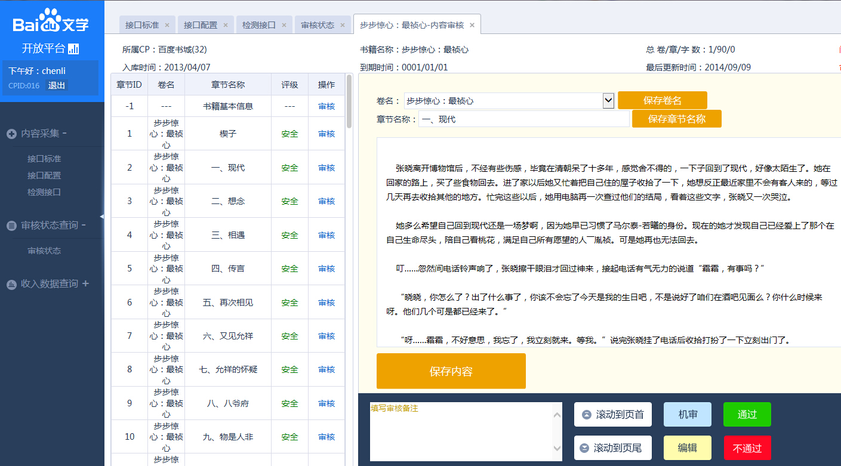Click the bar chart icon beside 开放平台
The width and height of the screenshot is (841, 466).
point(73,48)
